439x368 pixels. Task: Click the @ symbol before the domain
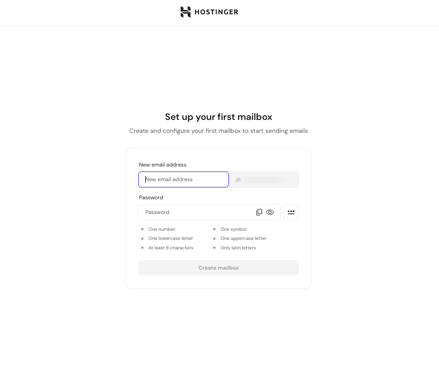click(238, 179)
